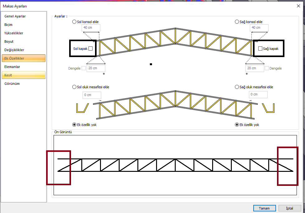Open the Elemanlar settings page
Screen dimensions: 305x213
pyautogui.click(x=12, y=67)
